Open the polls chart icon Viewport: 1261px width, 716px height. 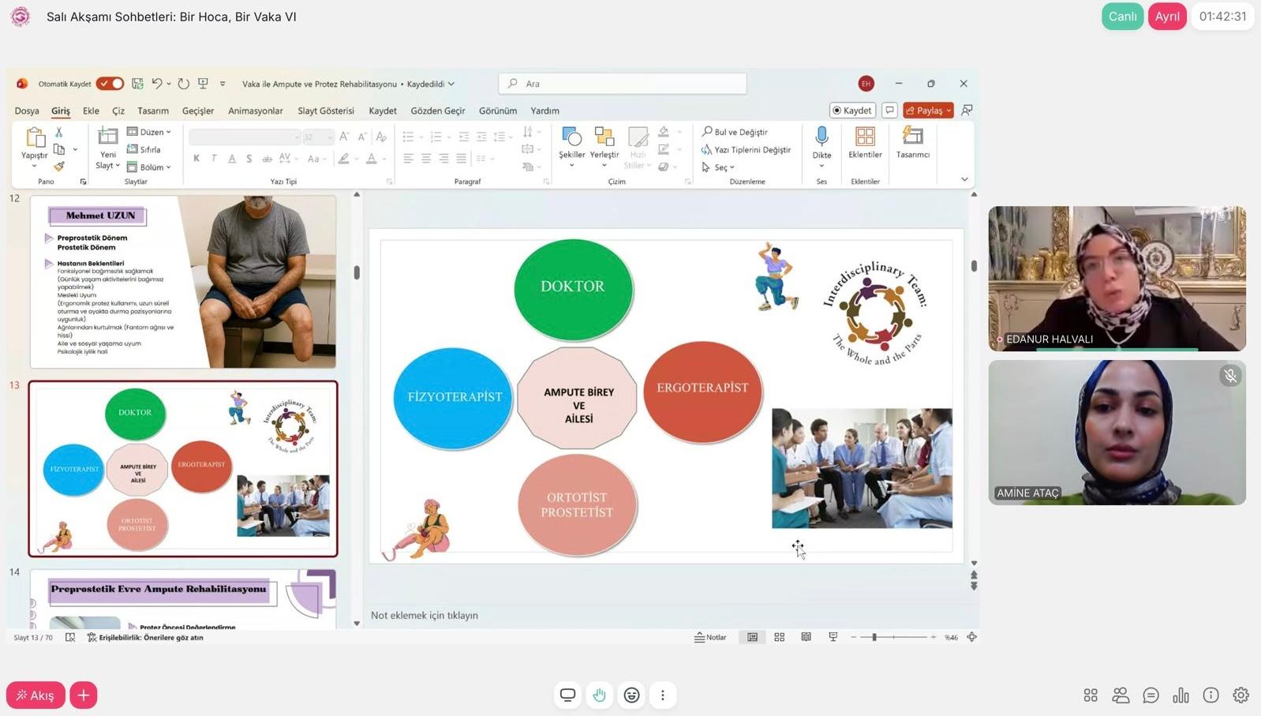(1181, 695)
